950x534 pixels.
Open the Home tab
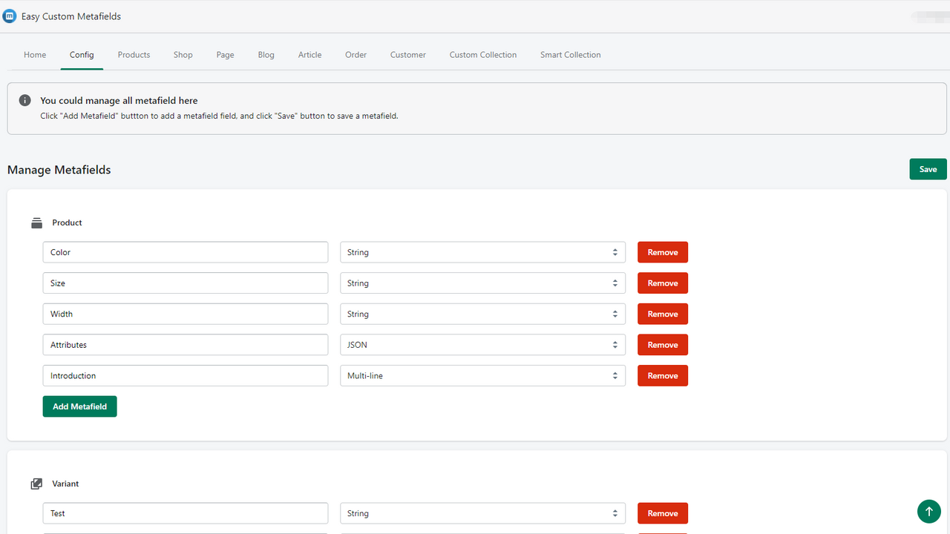(x=35, y=55)
